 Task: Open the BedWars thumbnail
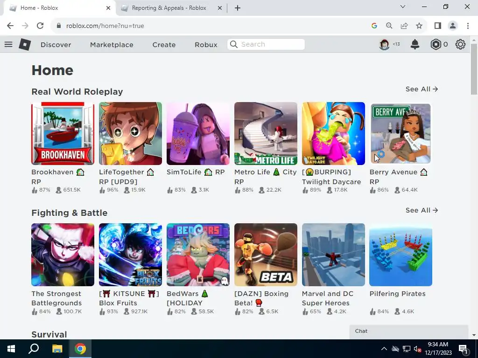coord(198,255)
